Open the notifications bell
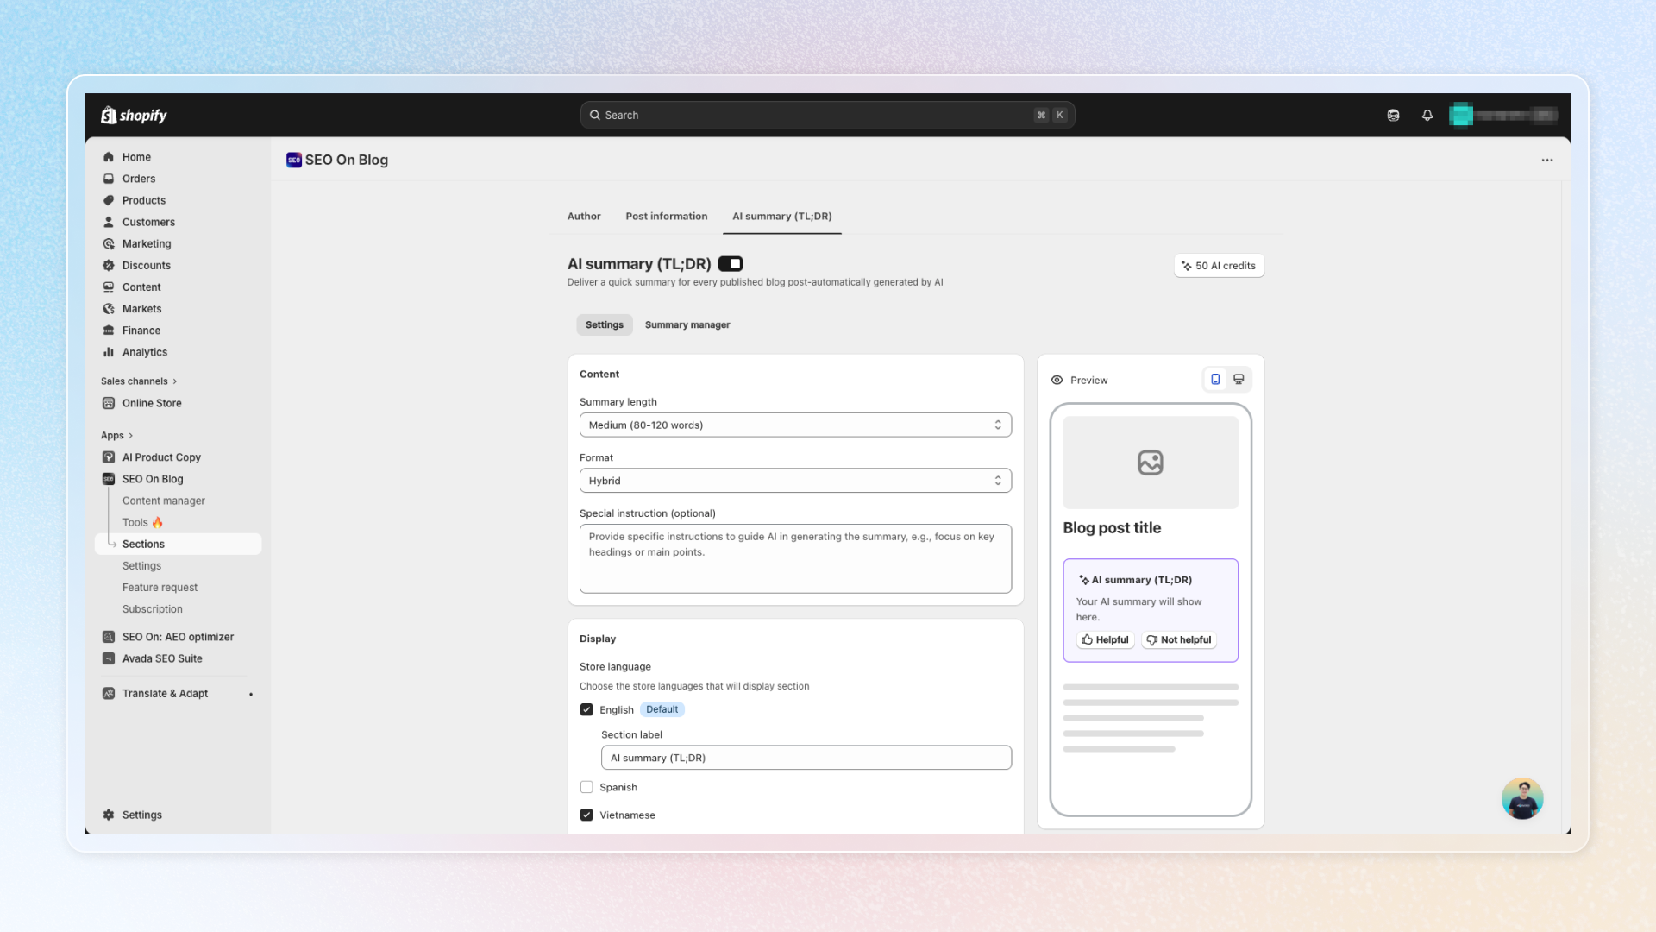 tap(1427, 115)
